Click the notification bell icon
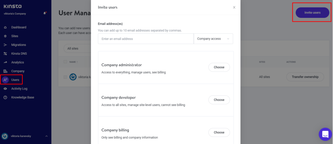 pyautogui.click(x=45, y=13)
